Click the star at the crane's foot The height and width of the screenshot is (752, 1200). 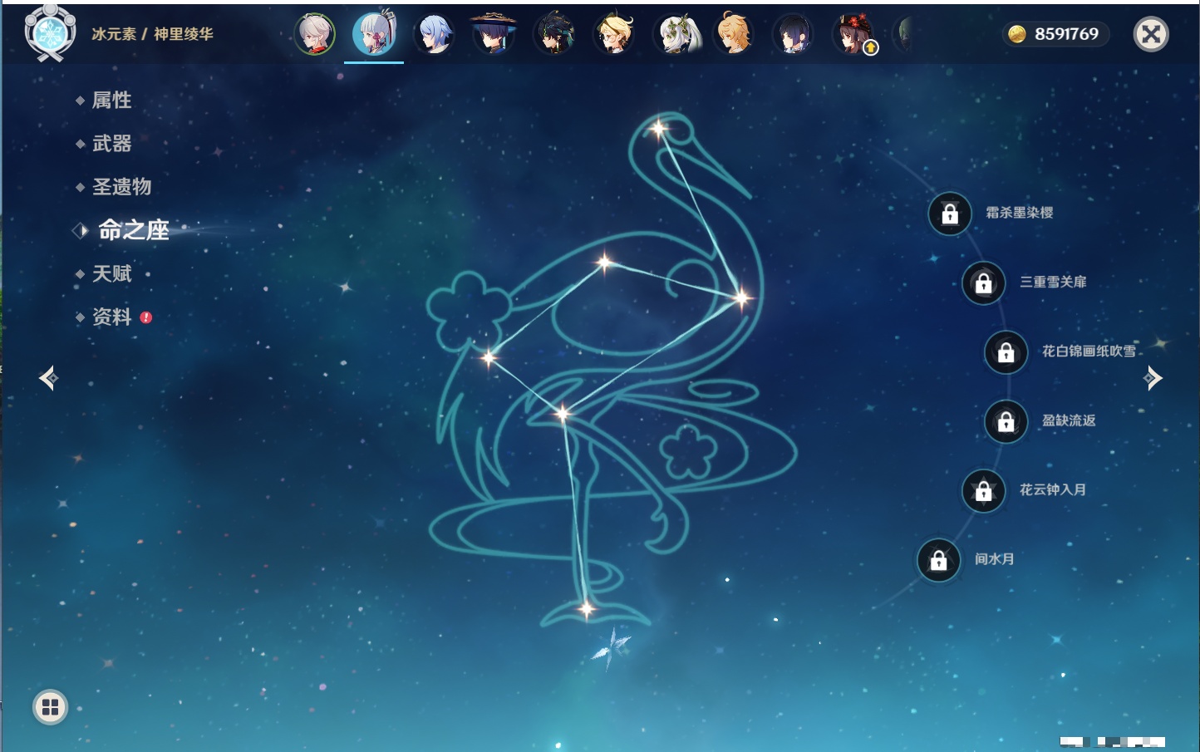586,609
